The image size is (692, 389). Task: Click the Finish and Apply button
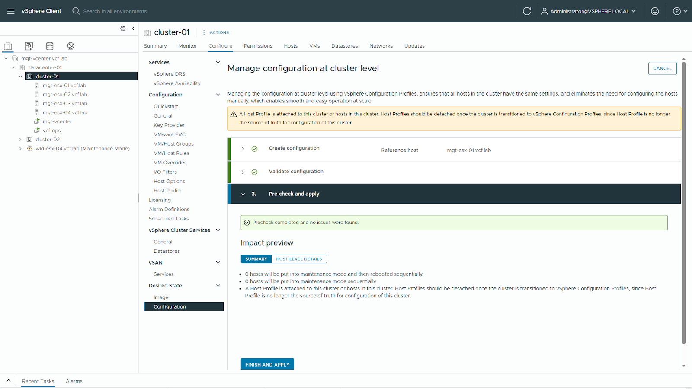pos(267,364)
